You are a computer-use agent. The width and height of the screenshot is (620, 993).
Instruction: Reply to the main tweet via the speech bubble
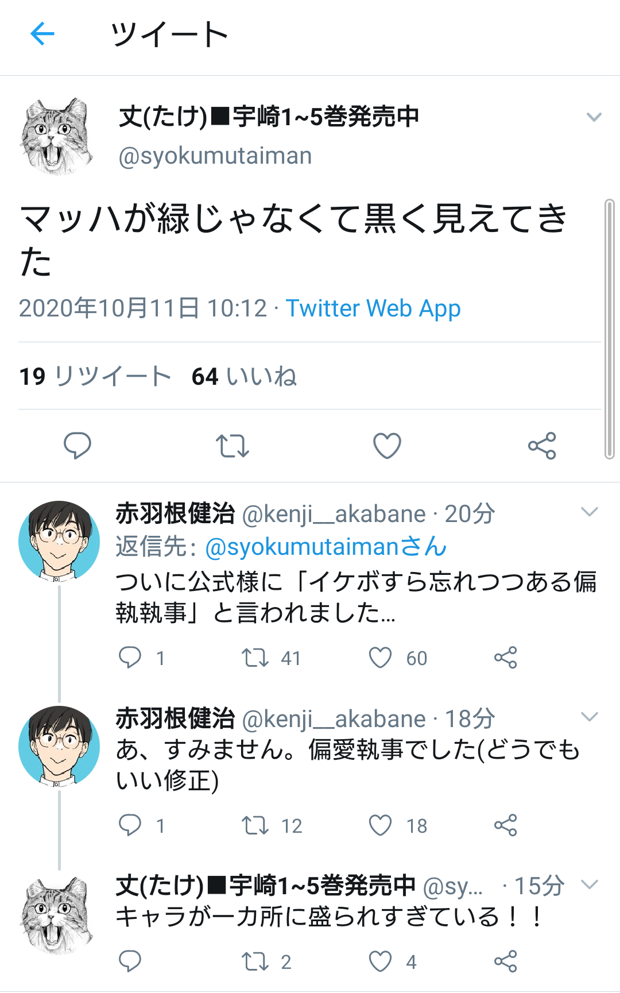[x=77, y=446]
